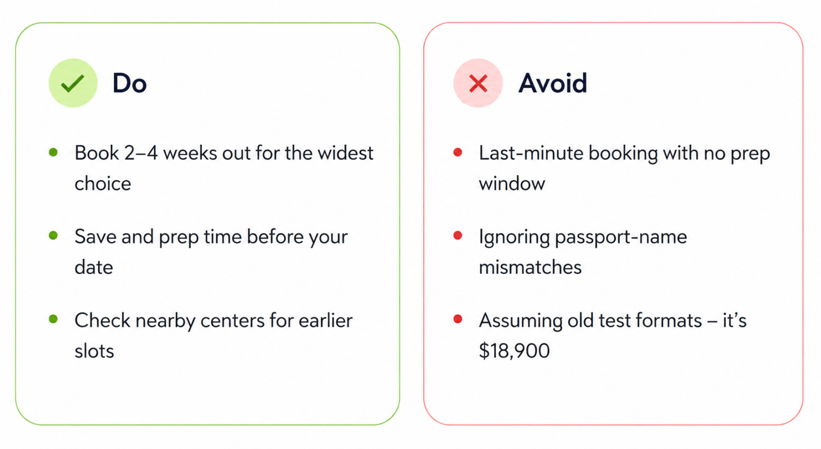Click the red bullet beside Ignoring passport-name
The image size is (821, 449).
coord(458,235)
